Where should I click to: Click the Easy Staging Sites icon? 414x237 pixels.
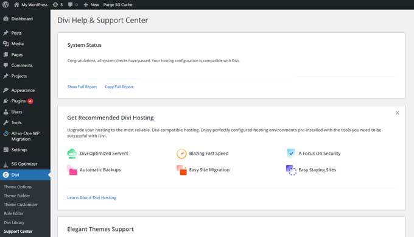pyautogui.click(x=291, y=170)
